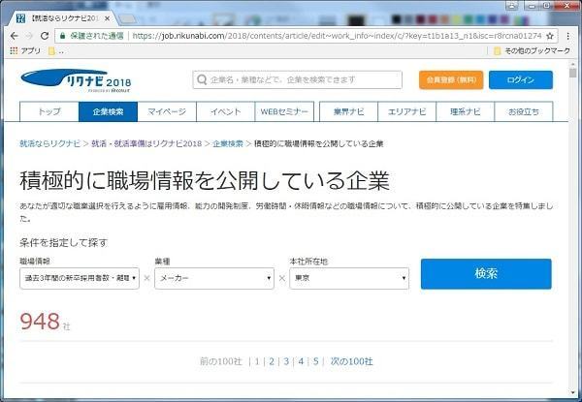The width and height of the screenshot is (582, 402).
Task: Go to results page 5
Action: 316,361
